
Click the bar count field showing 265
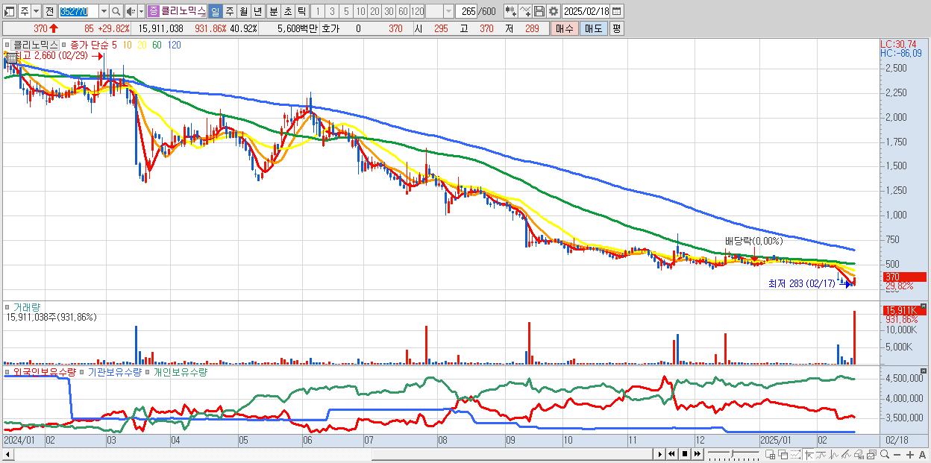tap(466, 11)
